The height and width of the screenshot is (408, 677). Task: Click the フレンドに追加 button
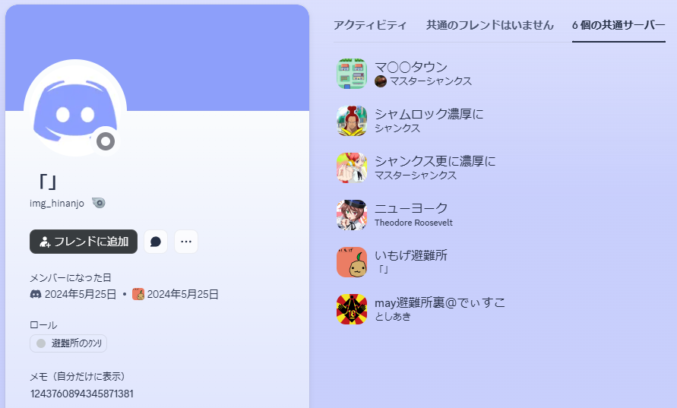[x=84, y=242]
